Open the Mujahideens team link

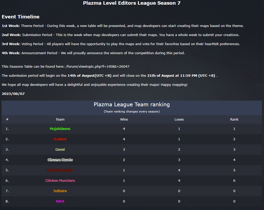[x=60, y=129]
